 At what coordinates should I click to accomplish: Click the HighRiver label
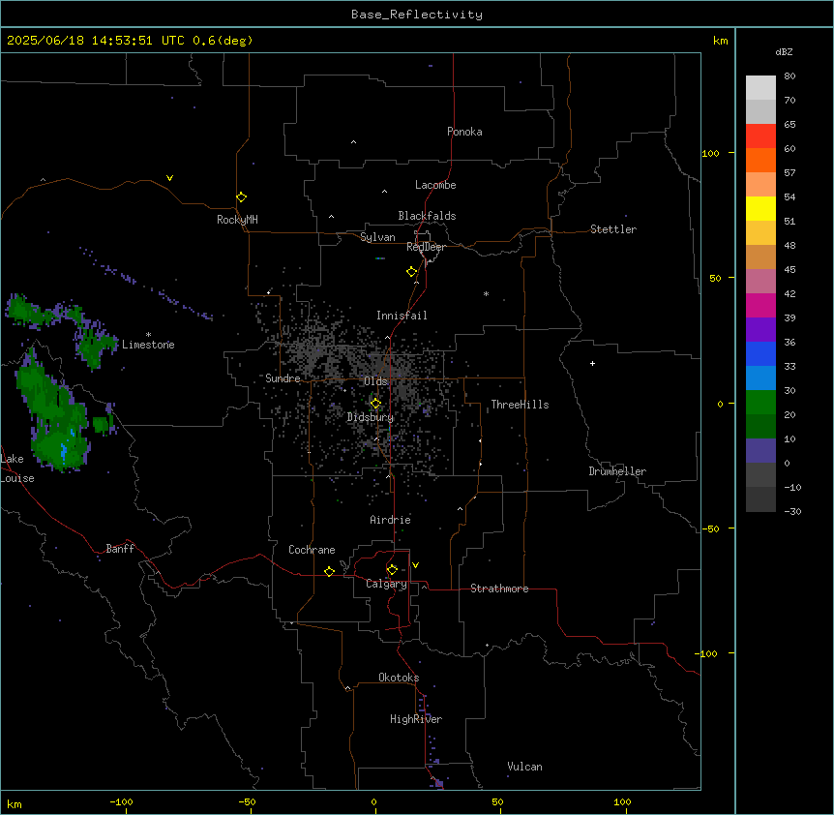coord(416,719)
